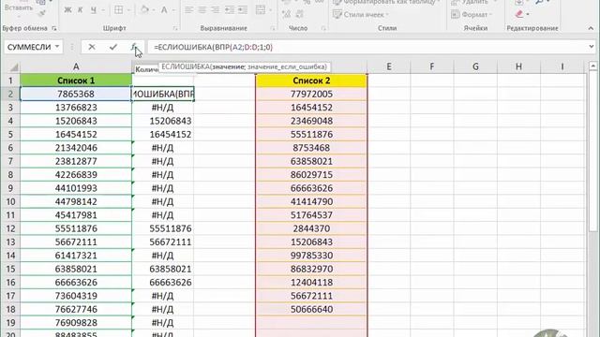Viewport: 600px width, 337px height.
Task: Cancel formula entry with X
Action: click(92, 47)
